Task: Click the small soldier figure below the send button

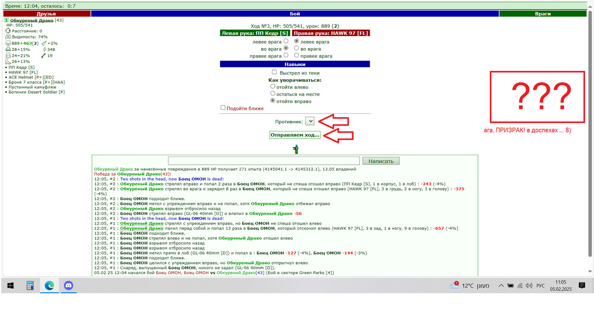Action: point(296,149)
